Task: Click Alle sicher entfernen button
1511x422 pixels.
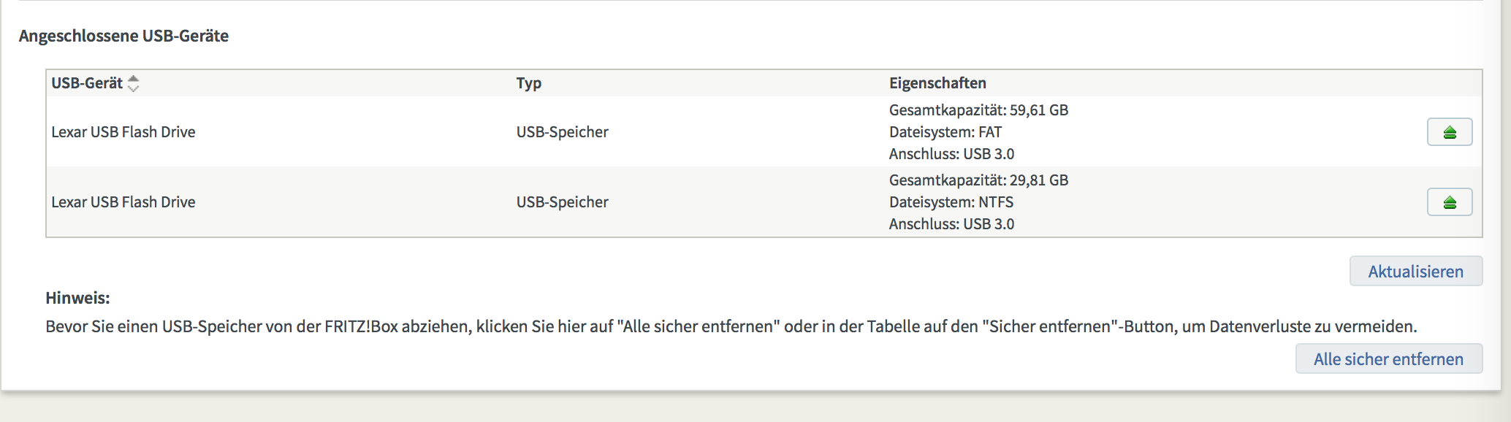Action: tap(1388, 359)
